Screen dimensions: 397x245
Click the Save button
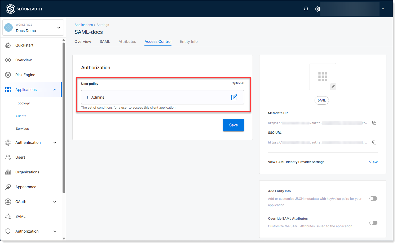click(x=233, y=125)
